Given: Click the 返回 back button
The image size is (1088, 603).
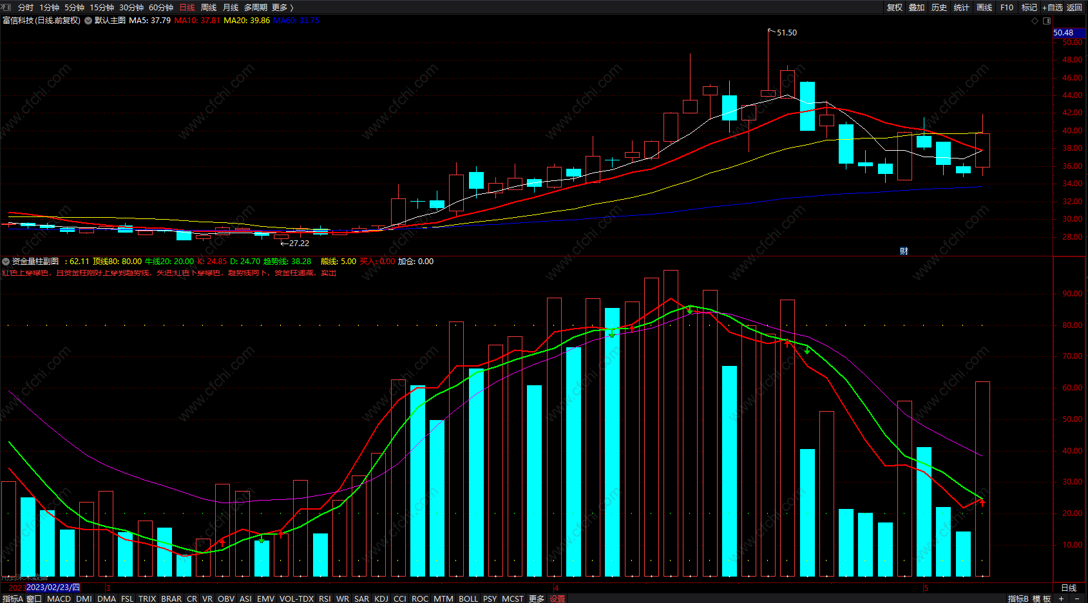Looking at the screenshot, I should [x=1074, y=7].
